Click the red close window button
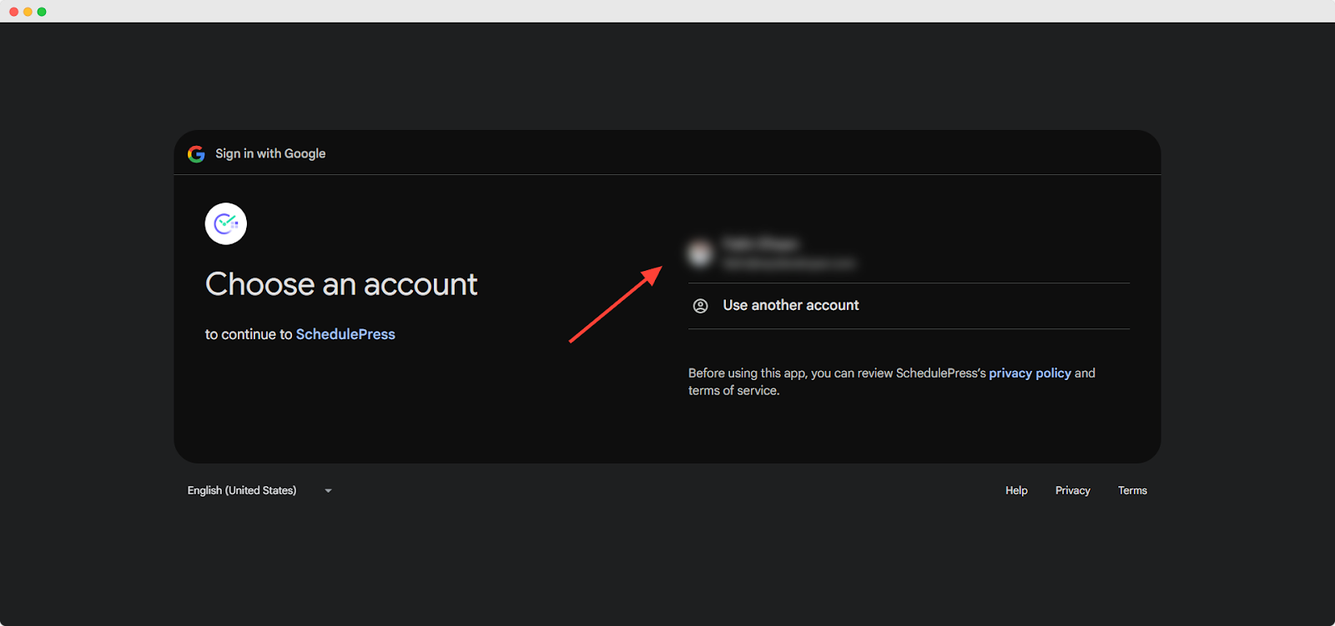The width and height of the screenshot is (1335, 626). point(14,12)
